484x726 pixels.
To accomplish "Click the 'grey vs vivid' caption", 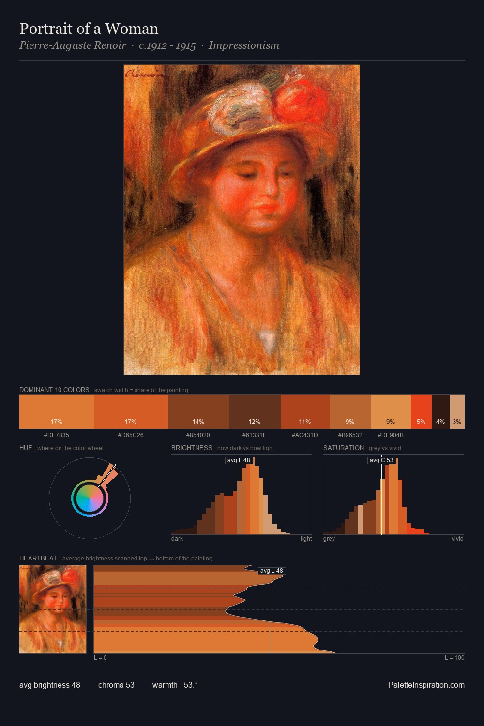I will pyautogui.click(x=385, y=448).
